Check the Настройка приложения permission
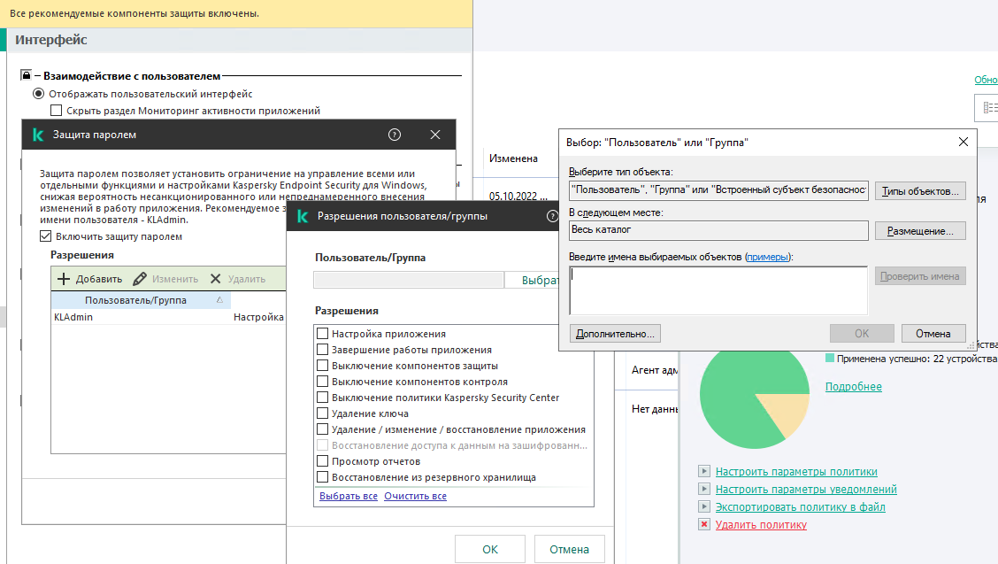Viewport: 998px width, 564px height. pyautogui.click(x=323, y=334)
